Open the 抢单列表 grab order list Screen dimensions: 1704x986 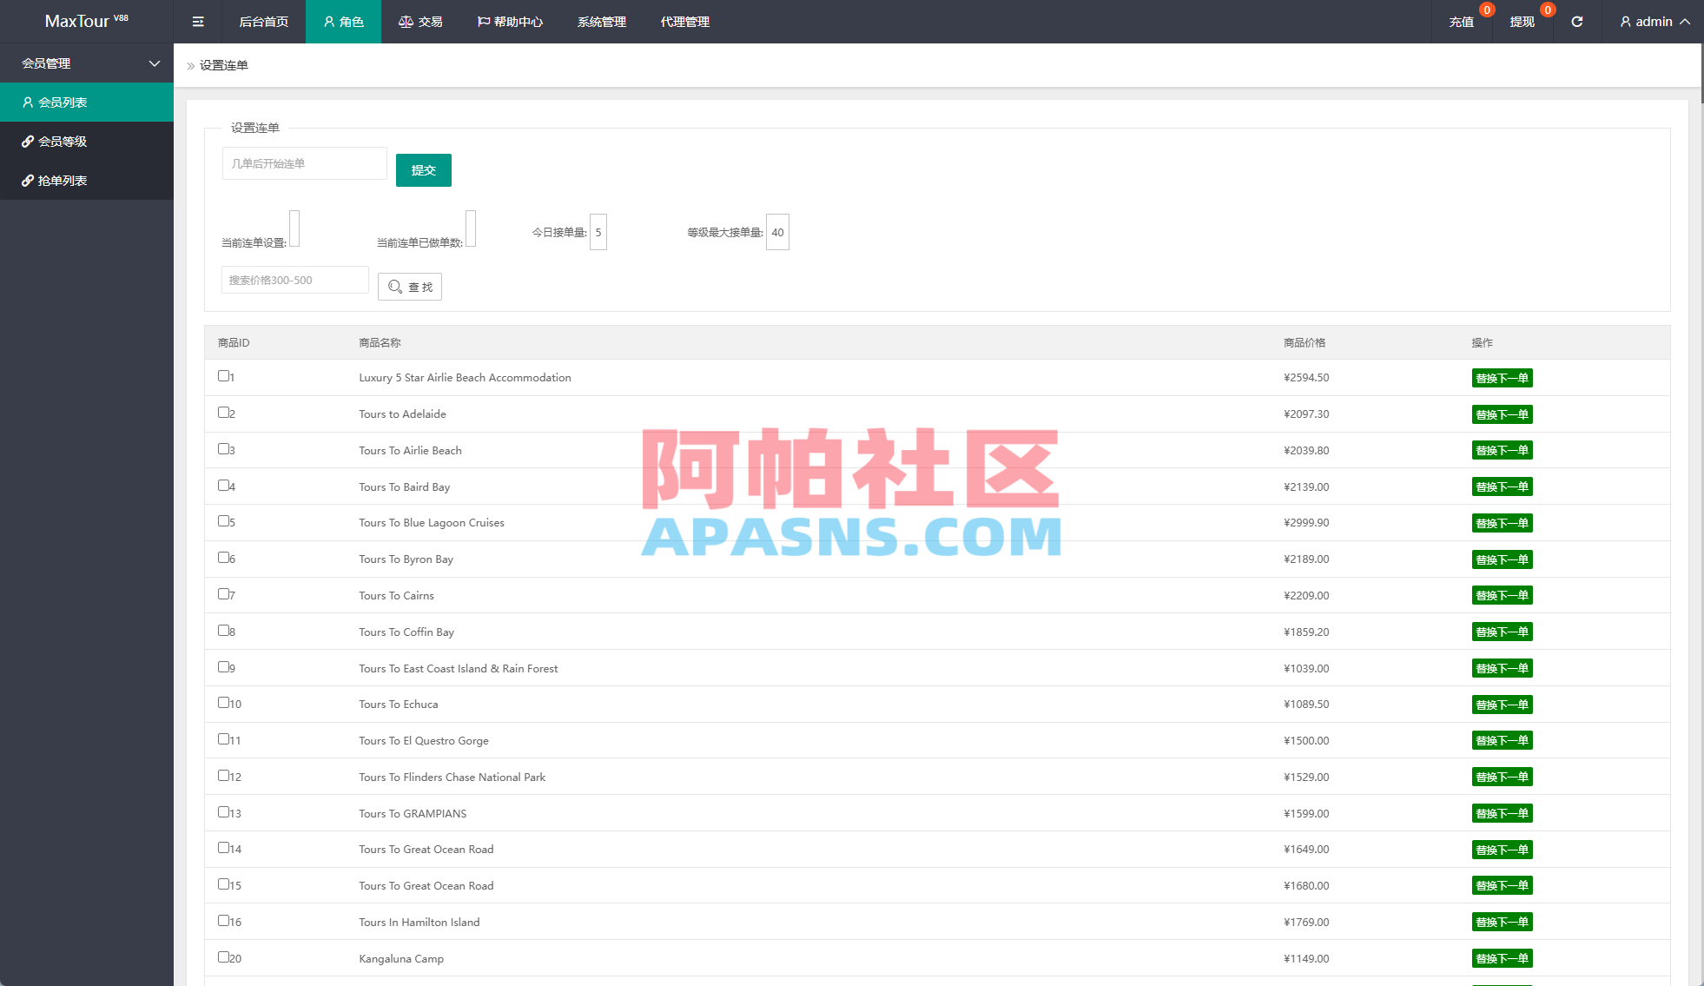point(62,180)
